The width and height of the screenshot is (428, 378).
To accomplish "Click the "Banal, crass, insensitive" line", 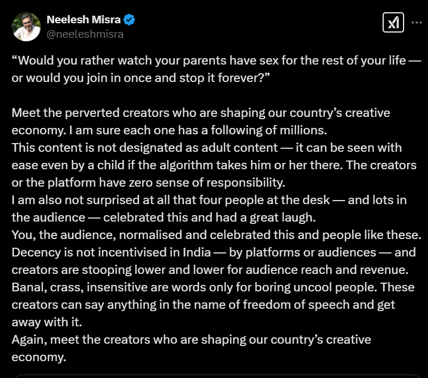I will pos(213,287).
